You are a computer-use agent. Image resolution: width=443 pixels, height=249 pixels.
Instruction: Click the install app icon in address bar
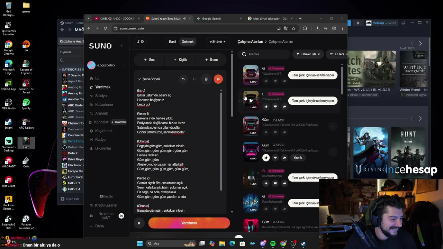pyautogui.click(x=279, y=28)
